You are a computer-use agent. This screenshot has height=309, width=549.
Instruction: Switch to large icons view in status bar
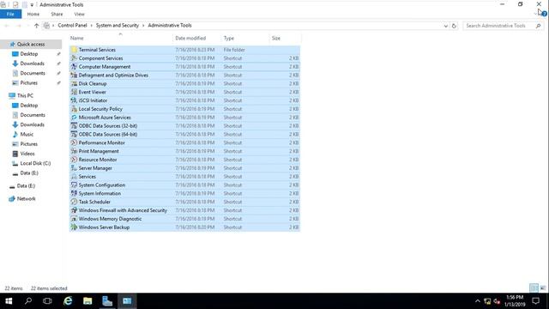543,288
